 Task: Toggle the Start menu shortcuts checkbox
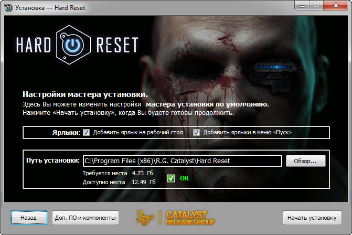tap(197, 132)
